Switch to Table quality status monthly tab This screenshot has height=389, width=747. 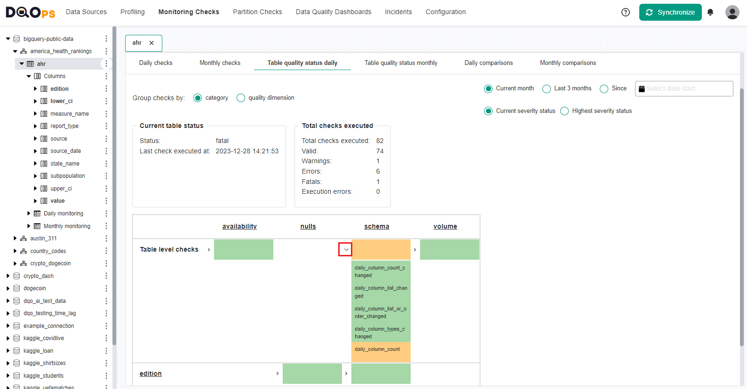(x=401, y=63)
